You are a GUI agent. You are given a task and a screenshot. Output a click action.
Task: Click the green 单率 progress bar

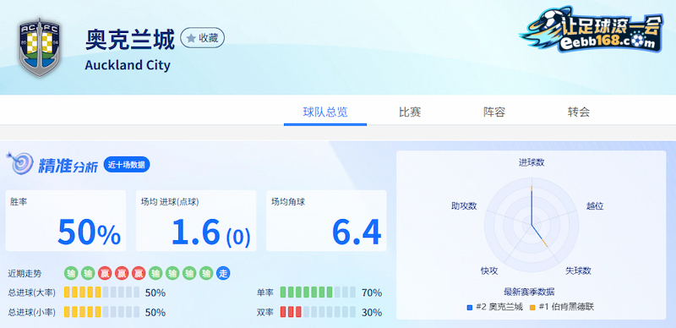pos(318,292)
